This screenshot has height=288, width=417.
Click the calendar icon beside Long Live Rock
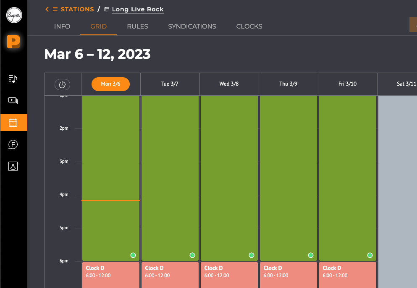pyautogui.click(x=107, y=9)
